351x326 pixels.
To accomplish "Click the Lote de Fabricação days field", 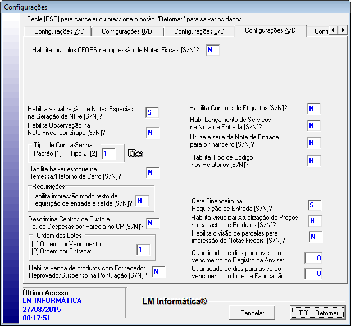I will coord(312,274).
